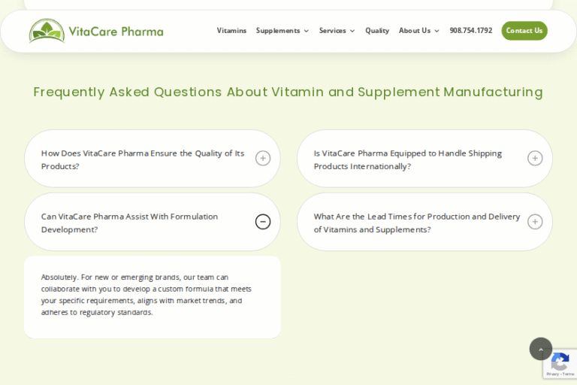
Task: Toggle the 'How Does VitaCare Pharma Ensure Quality' question
Action: click(x=143, y=159)
